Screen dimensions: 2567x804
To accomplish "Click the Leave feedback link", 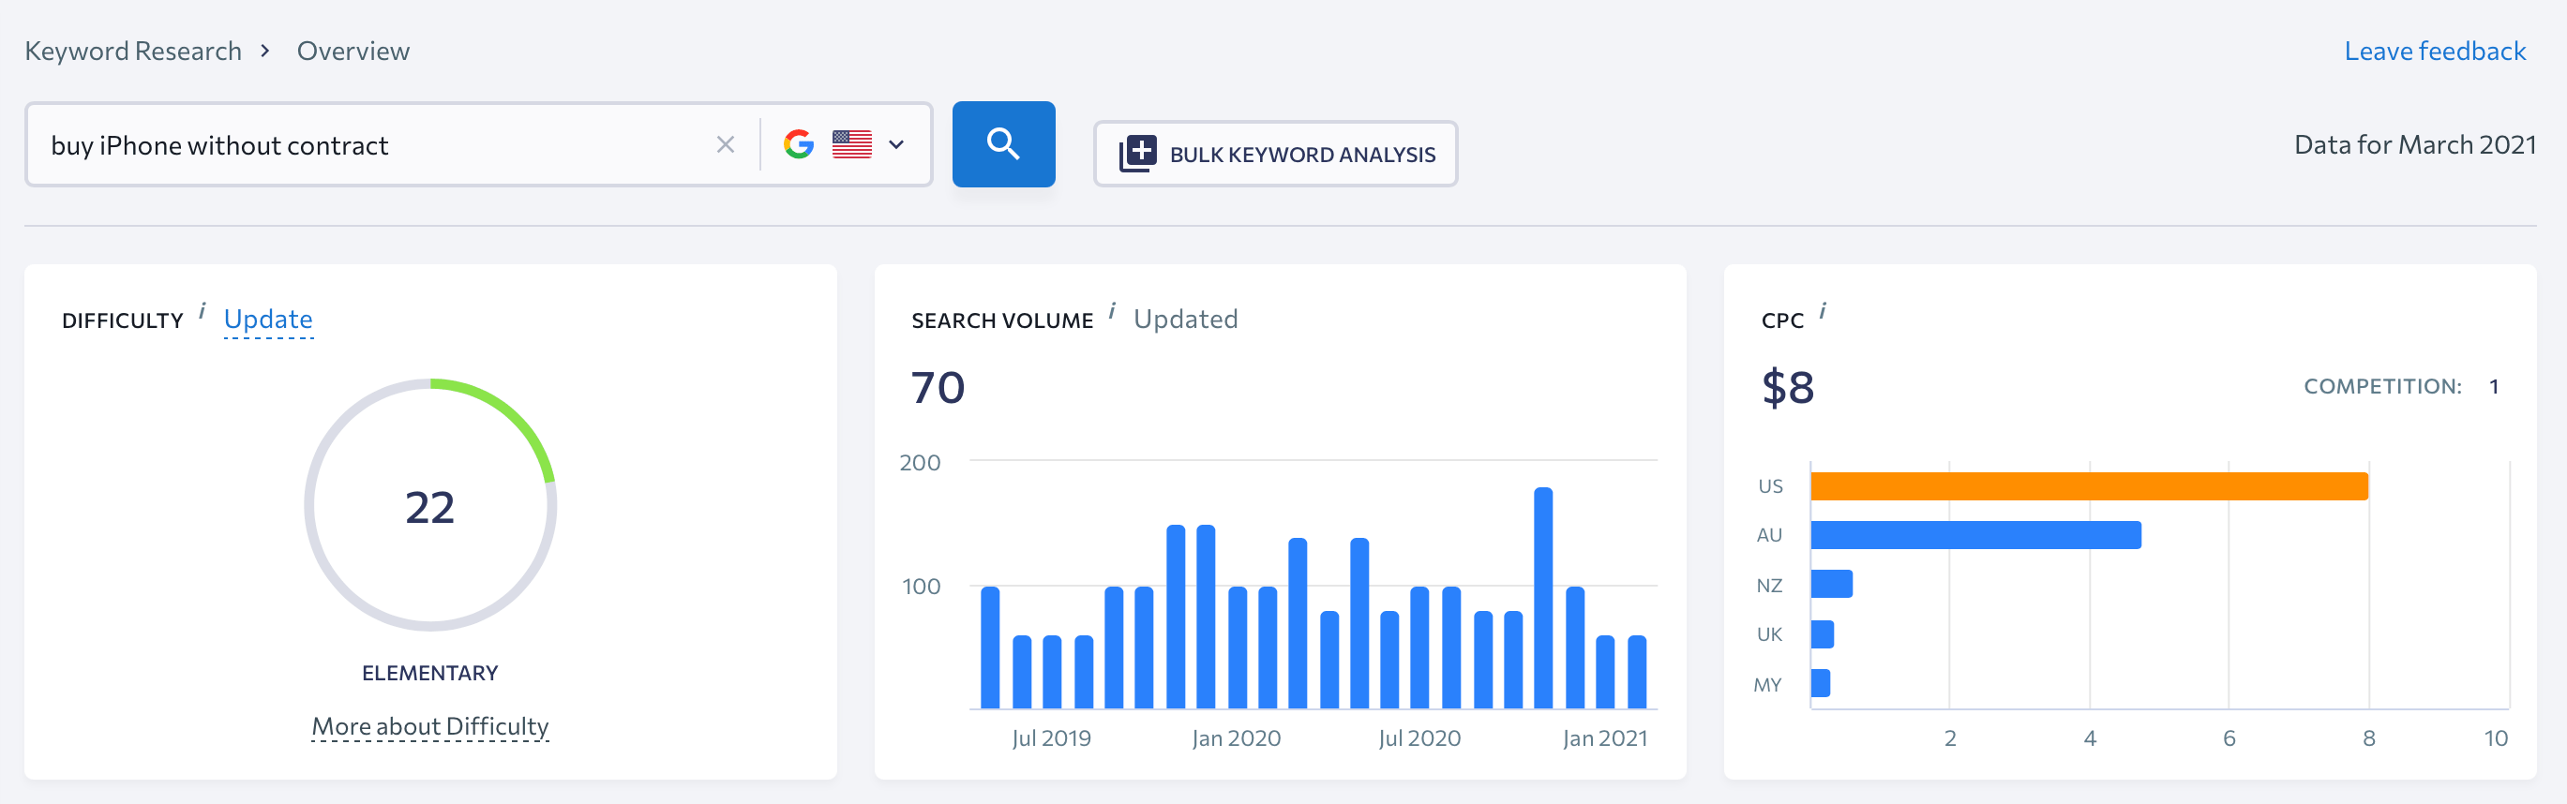I will [2435, 51].
